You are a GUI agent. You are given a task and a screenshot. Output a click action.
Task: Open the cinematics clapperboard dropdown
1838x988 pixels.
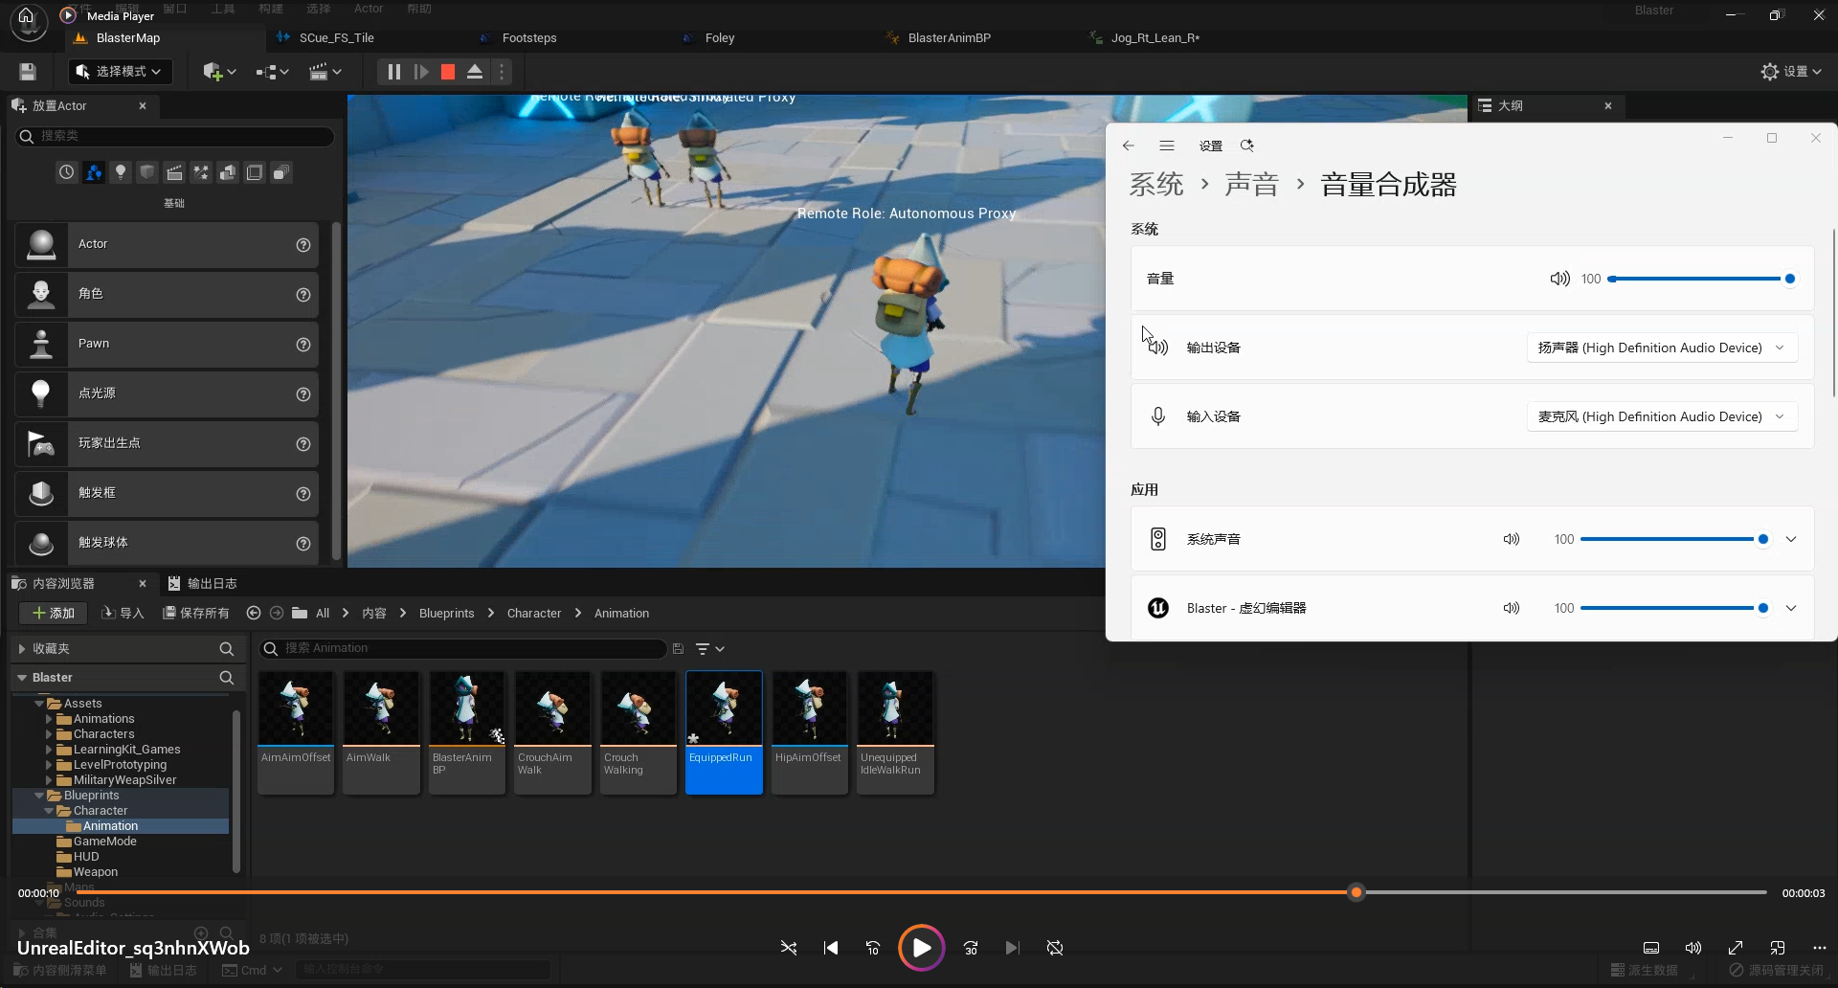pyautogui.click(x=325, y=72)
